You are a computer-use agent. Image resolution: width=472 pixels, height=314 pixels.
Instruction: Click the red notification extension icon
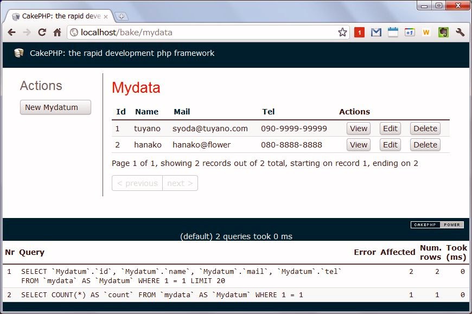click(359, 33)
